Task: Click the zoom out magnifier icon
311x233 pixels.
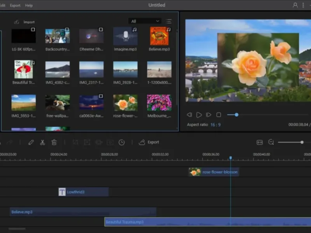Action: point(271,143)
